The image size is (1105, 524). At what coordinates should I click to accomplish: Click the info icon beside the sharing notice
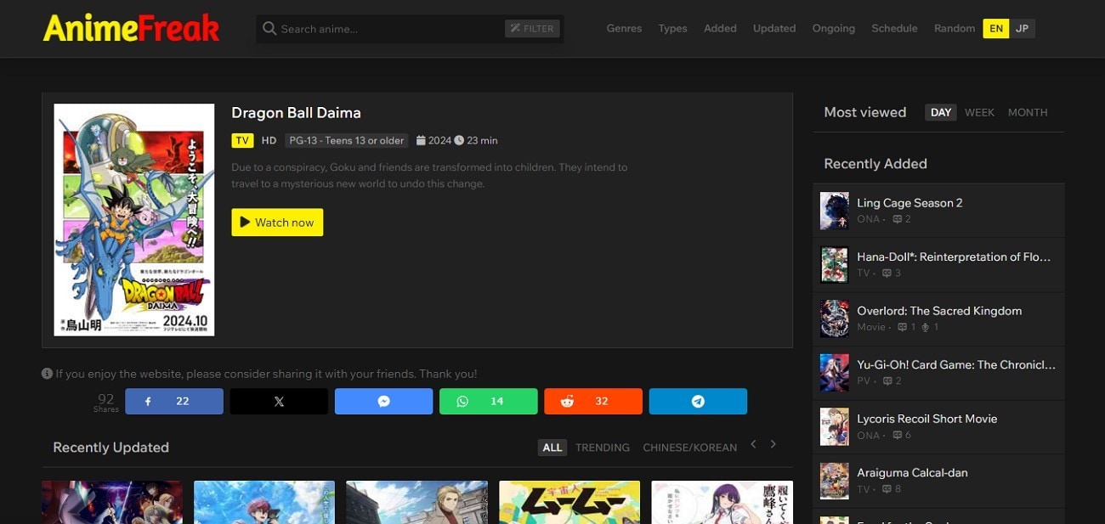47,374
